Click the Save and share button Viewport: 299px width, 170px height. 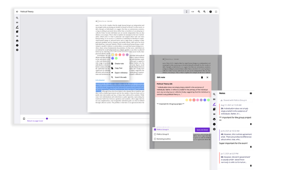[202, 130]
